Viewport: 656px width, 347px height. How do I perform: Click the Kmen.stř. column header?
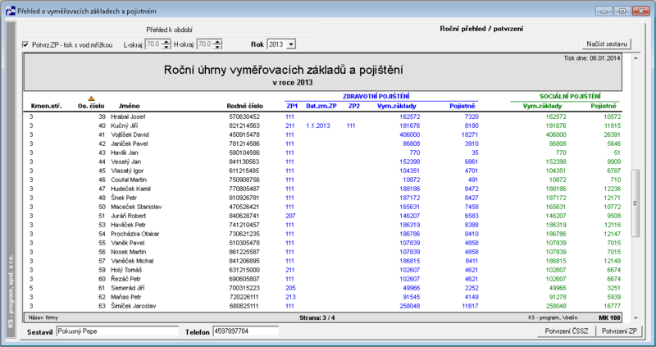46,106
